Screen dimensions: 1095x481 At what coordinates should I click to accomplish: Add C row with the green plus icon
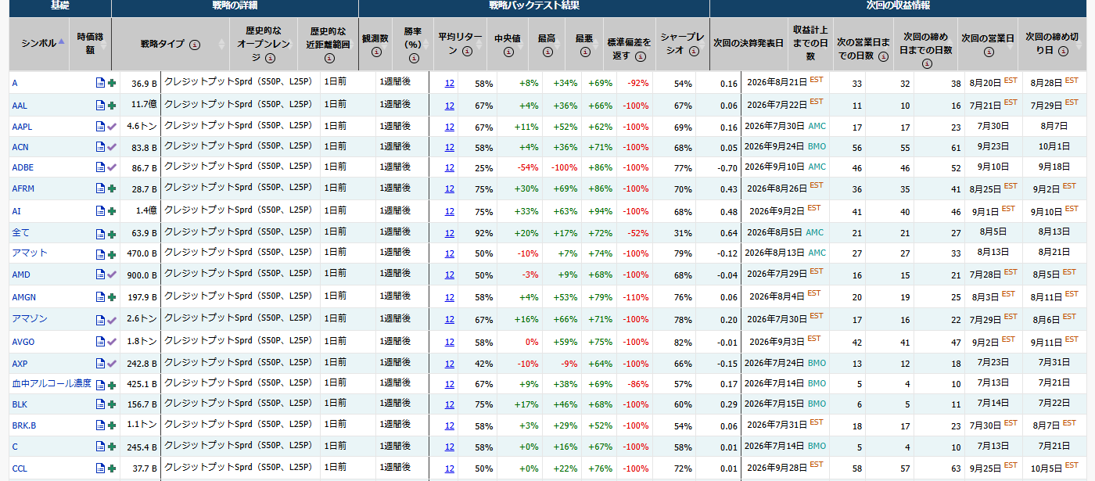(112, 447)
